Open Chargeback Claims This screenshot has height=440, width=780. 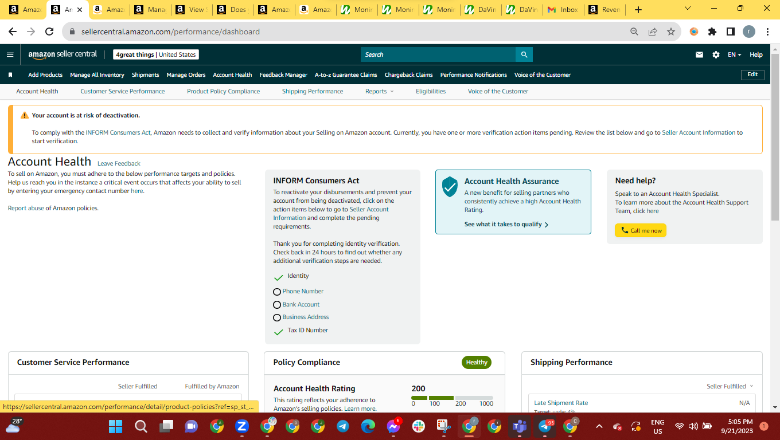click(x=408, y=75)
